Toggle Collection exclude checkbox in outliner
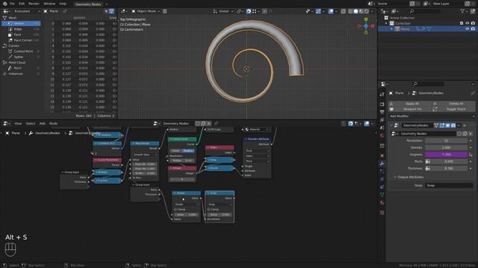The width and height of the screenshot is (478, 268). pos(462,23)
